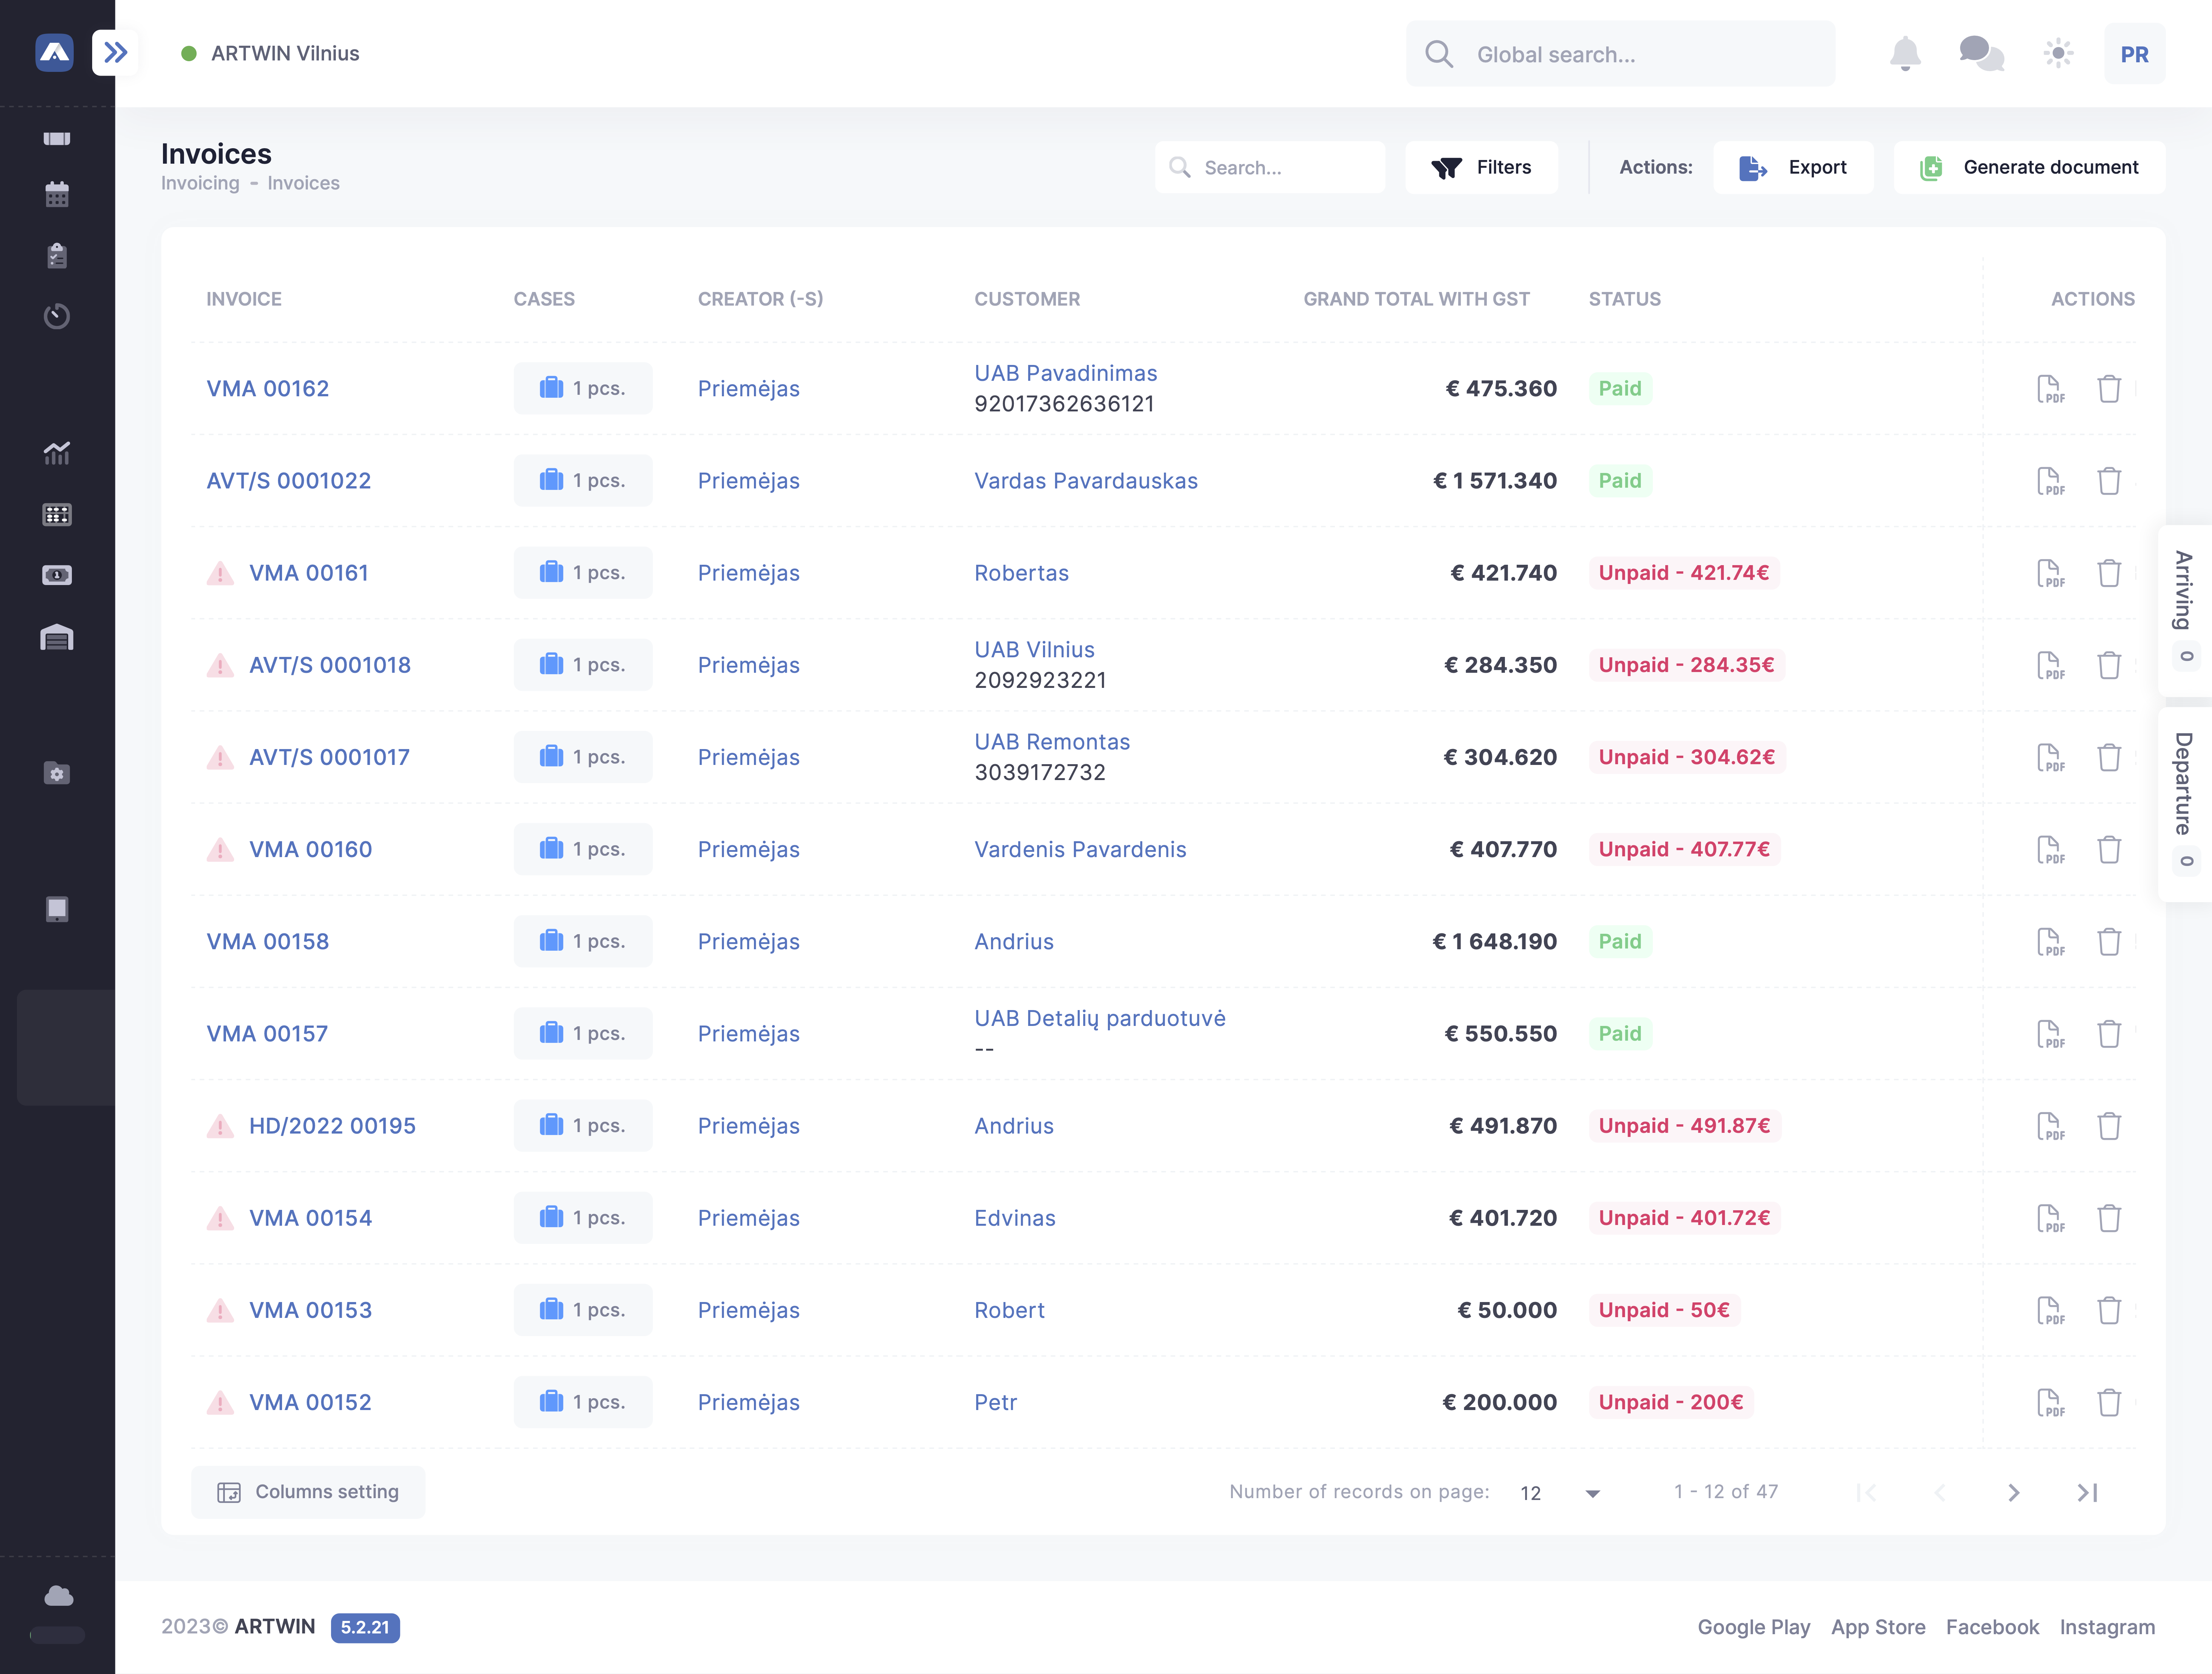Open the 1 pcs. cases badge for VMA 00158
The width and height of the screenshot is (2212, 1674).
point(583,941)
